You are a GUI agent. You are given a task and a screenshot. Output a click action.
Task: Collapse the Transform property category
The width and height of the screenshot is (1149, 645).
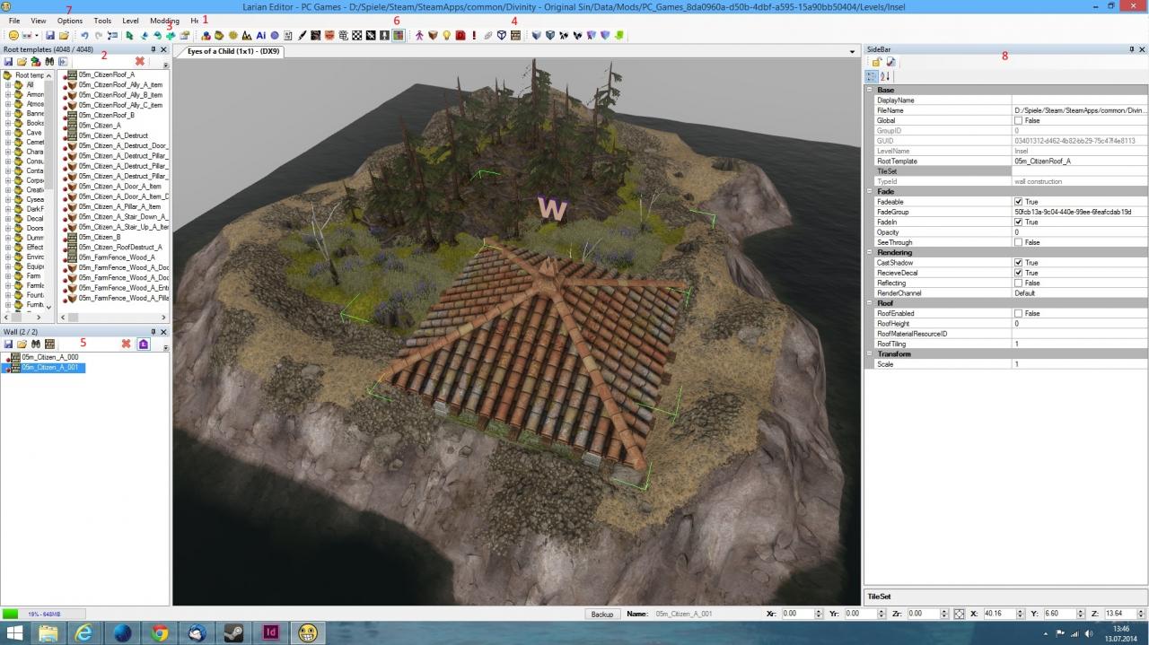[869, 353]
